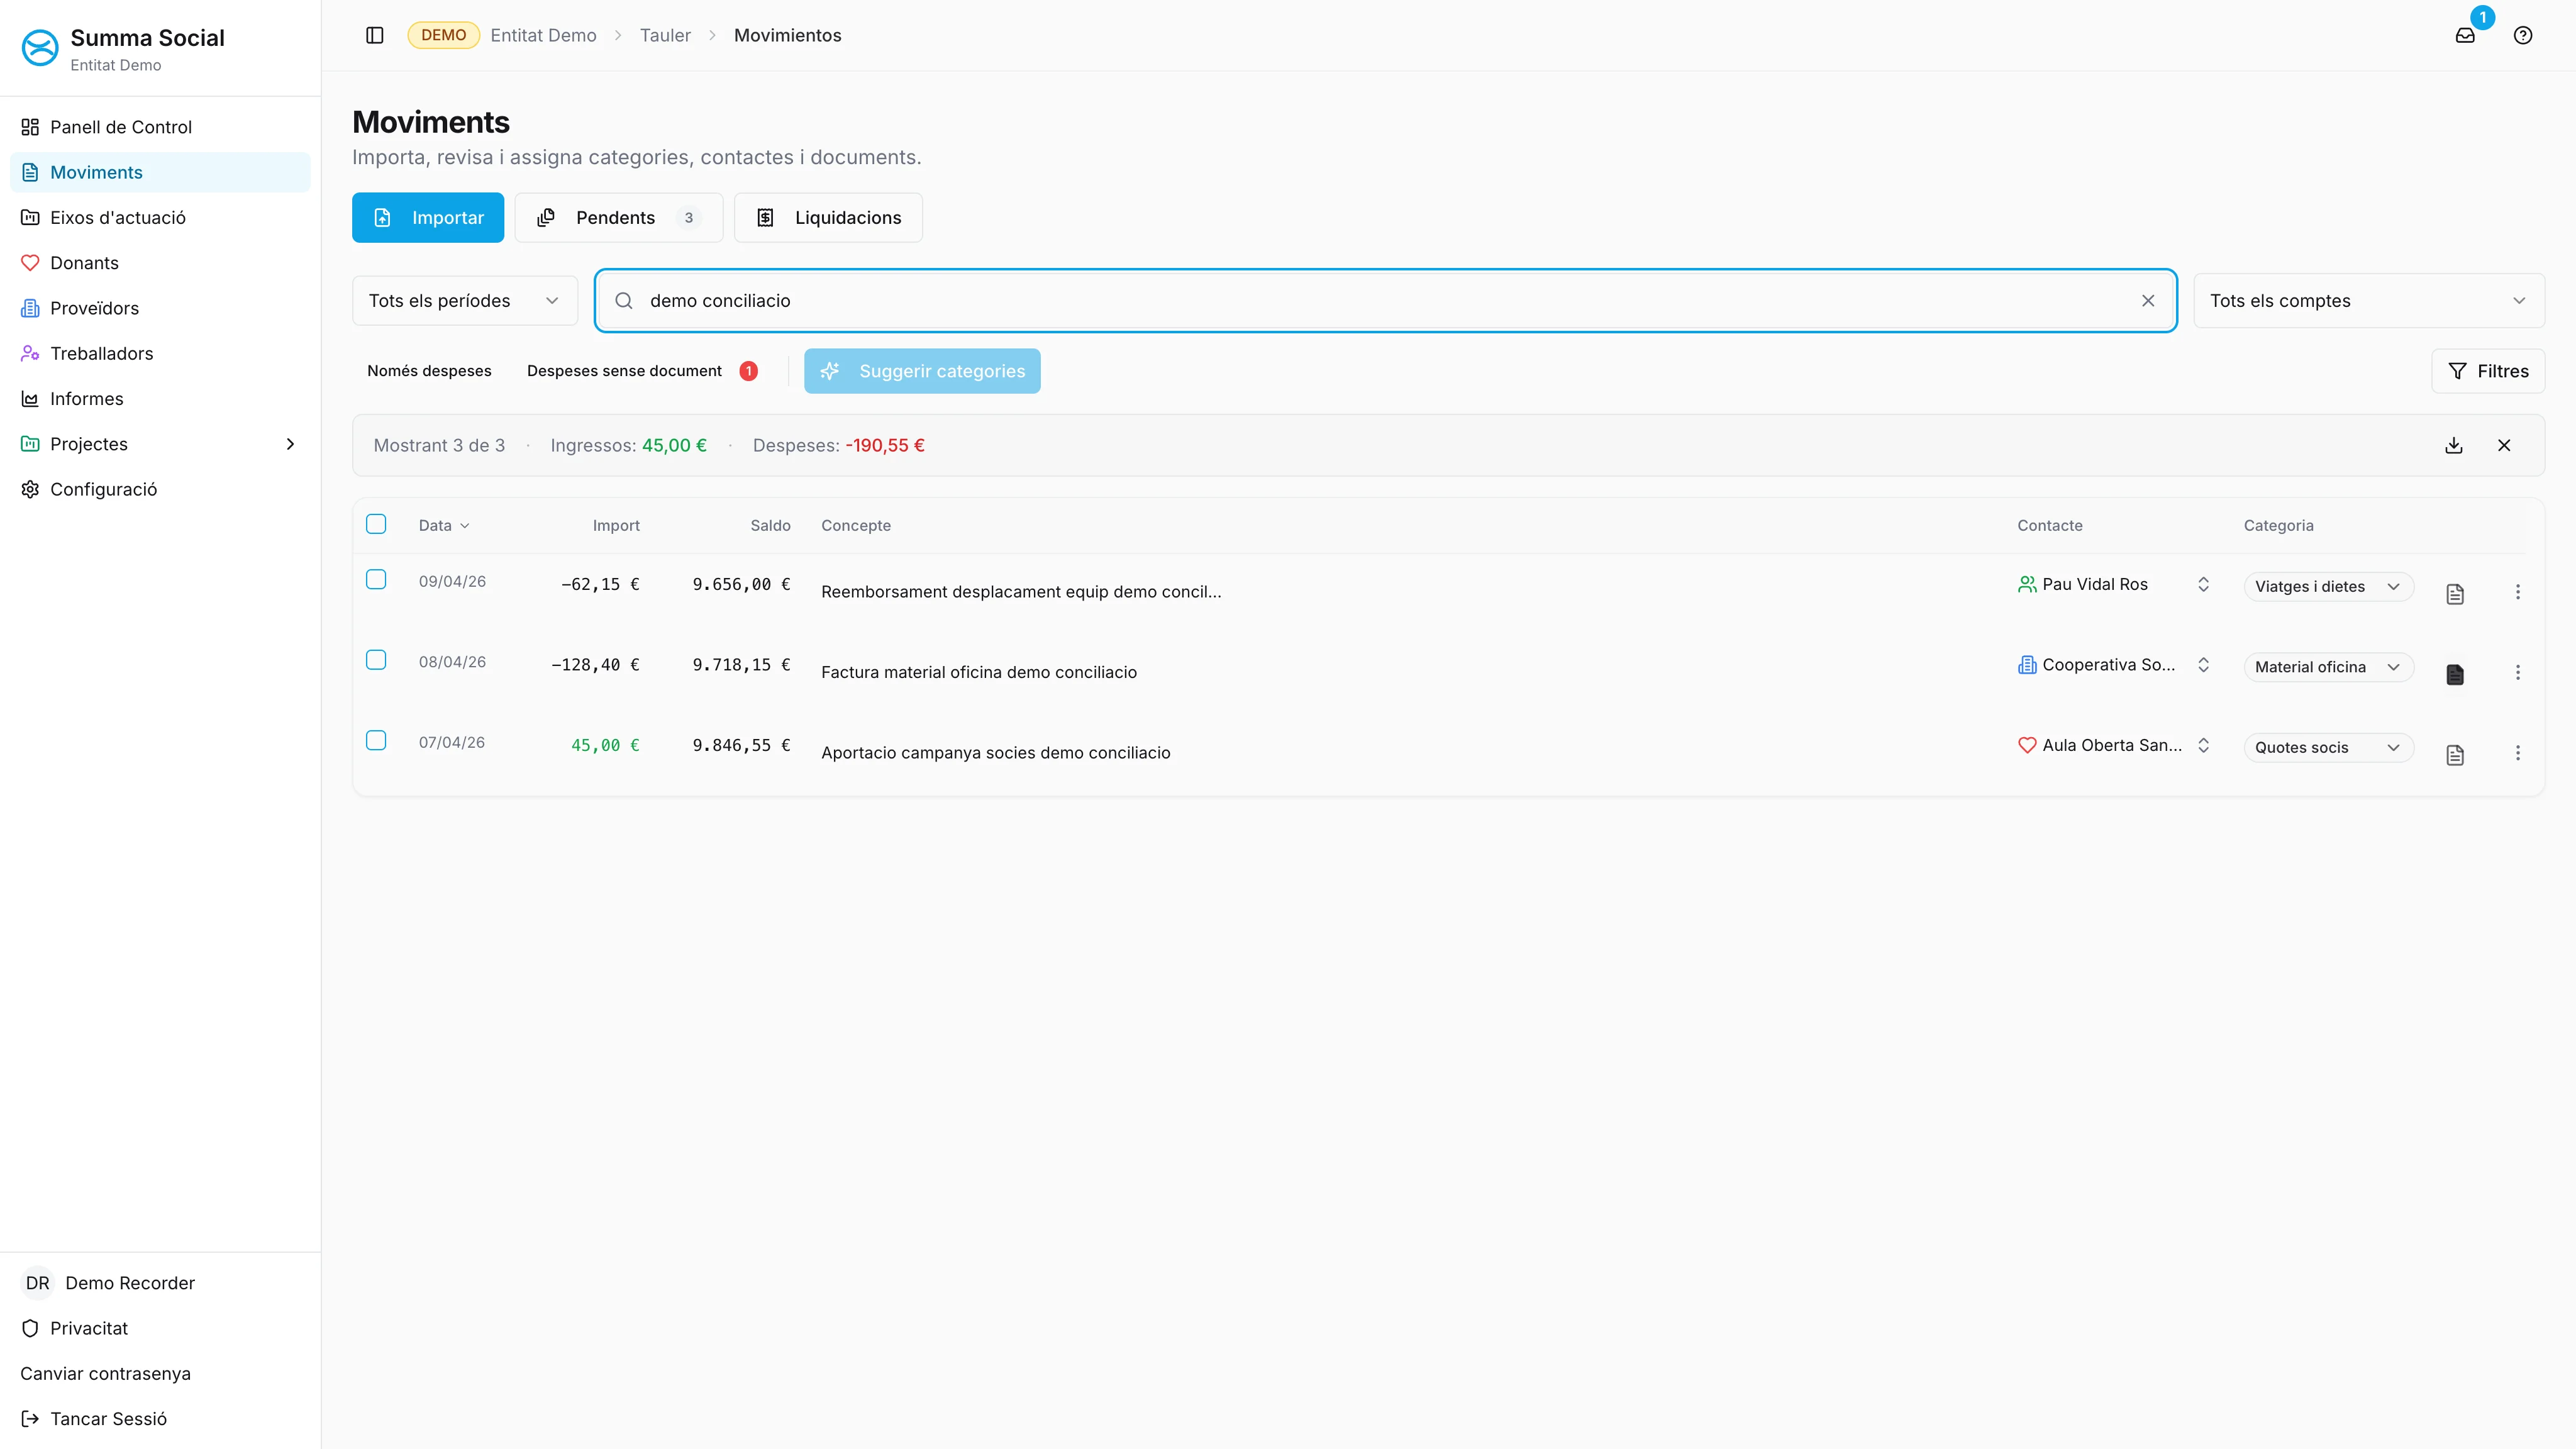This screenshot has width=2576, height=1449.
Task: Open Tots els períodes dropdown
Action: pyautogui.click(x=464, y=301)
